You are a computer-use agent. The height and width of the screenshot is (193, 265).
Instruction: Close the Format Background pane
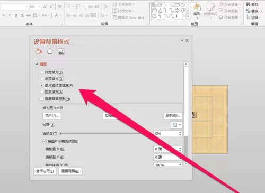(x=187, y=40)
